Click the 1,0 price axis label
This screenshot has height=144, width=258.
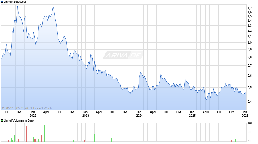(x=249, y=42)
